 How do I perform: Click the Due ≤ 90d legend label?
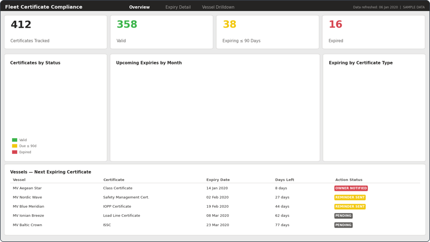pos(28,146)
